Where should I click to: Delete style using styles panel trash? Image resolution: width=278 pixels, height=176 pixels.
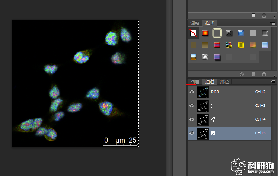coord(264,74)
